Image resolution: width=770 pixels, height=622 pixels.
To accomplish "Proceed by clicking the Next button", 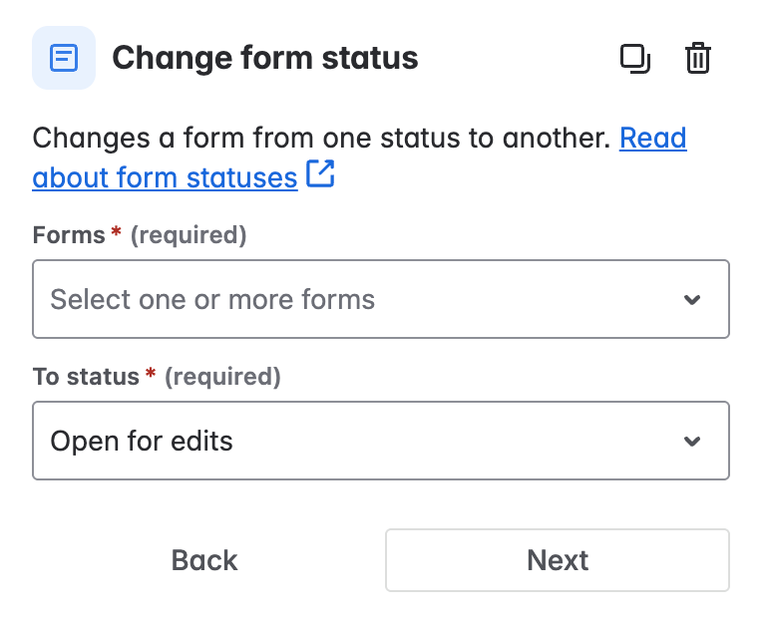I will click(x=558, y=560).
